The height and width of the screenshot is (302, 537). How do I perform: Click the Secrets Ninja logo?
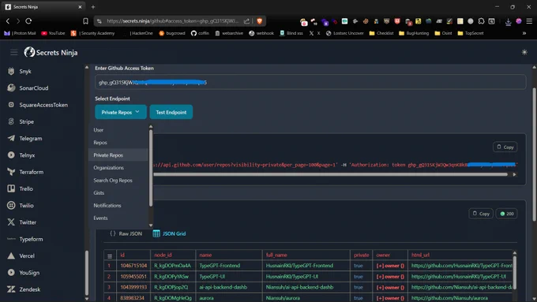(51, 52)
